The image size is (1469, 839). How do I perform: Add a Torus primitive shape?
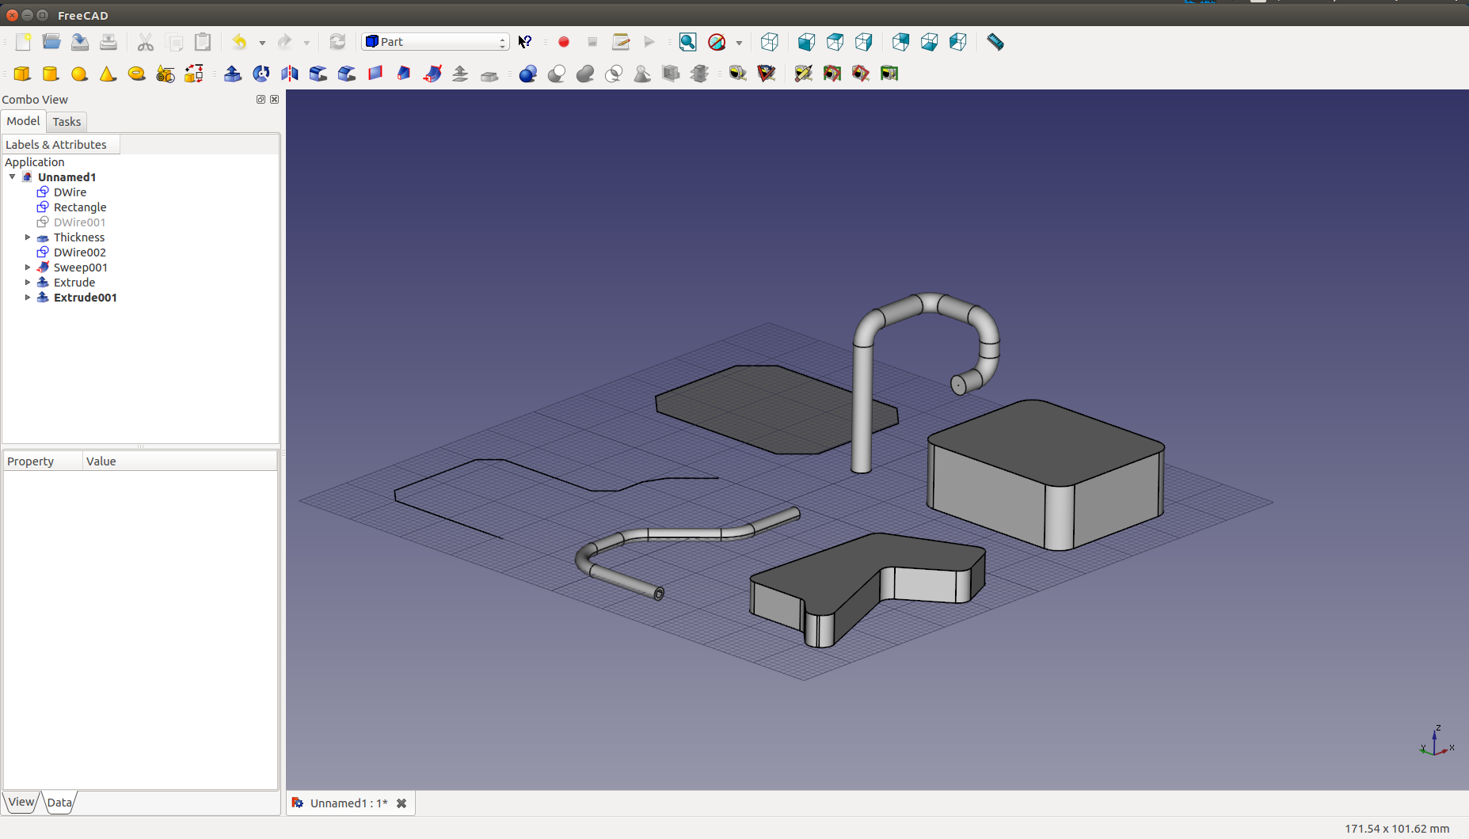pos(136,74)
